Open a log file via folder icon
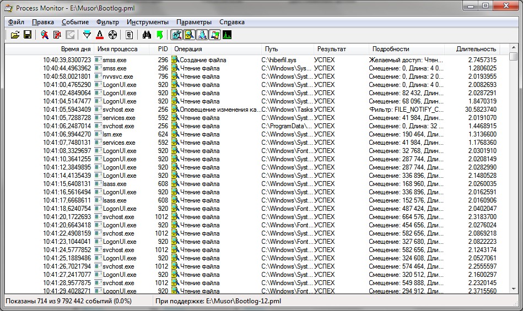523x311 pixels. click(15, 35)
